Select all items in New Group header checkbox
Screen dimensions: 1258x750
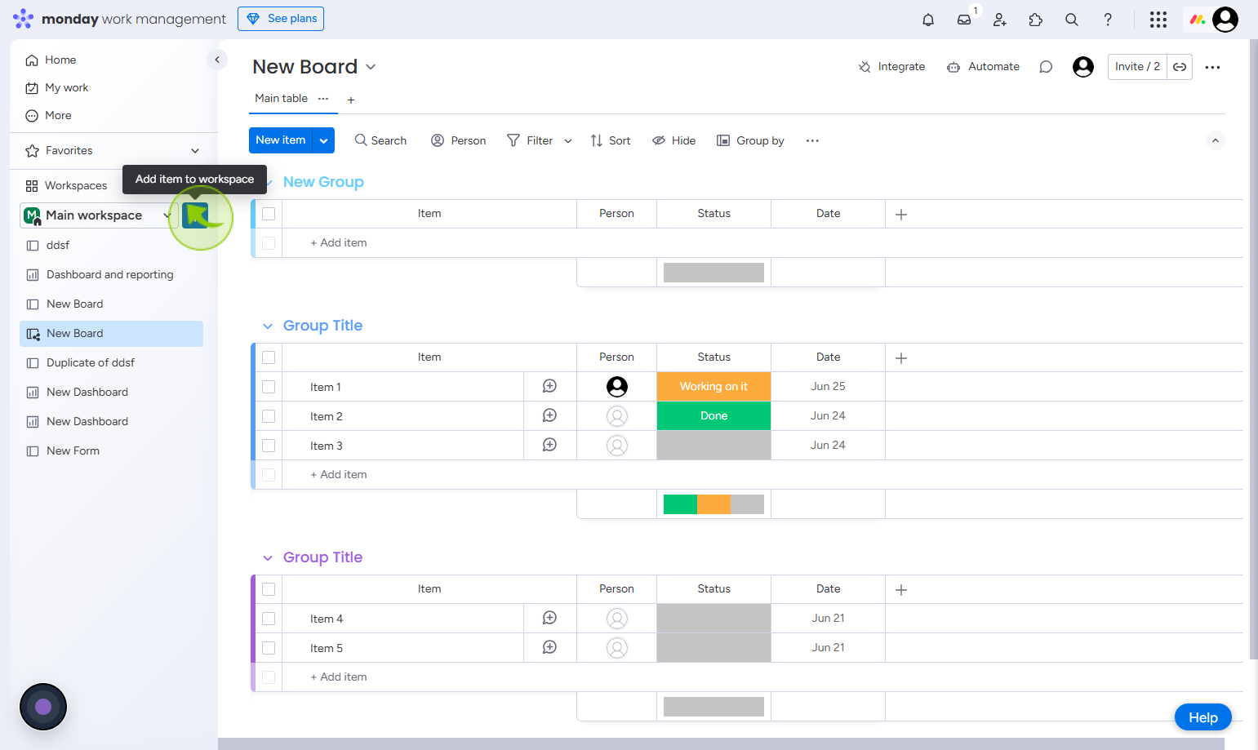pos(269,214)
